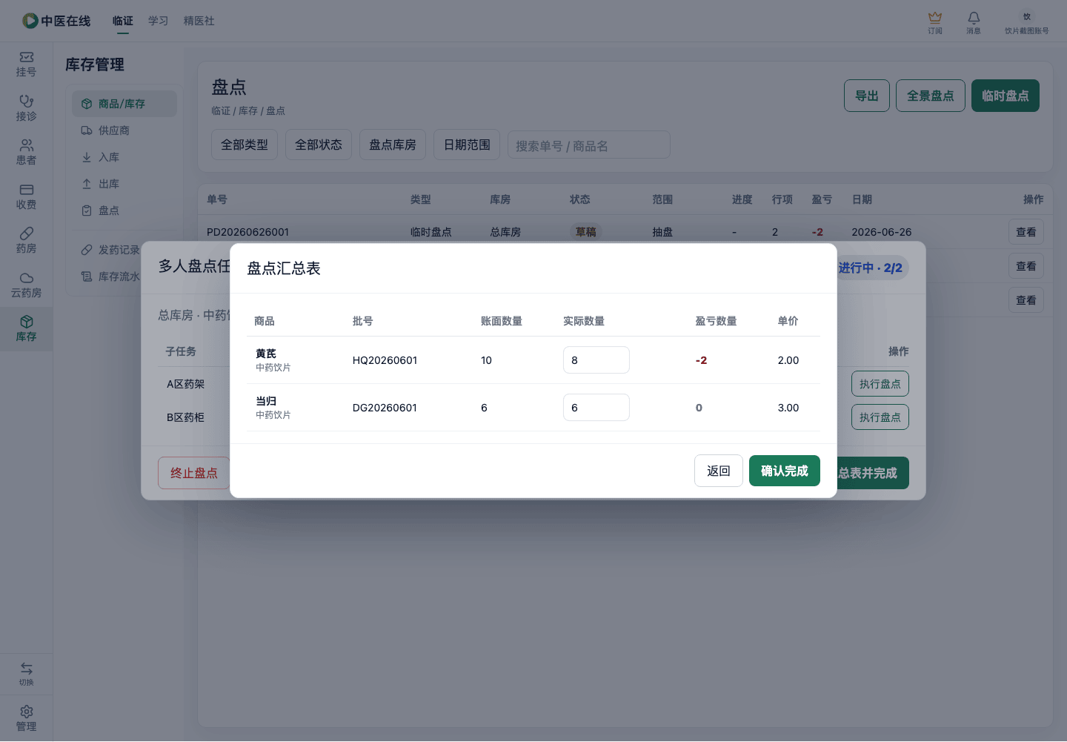Viewport: 1067px width, 742px height.
Task: Click batch number DG20260601
Action: click(385, 408)
